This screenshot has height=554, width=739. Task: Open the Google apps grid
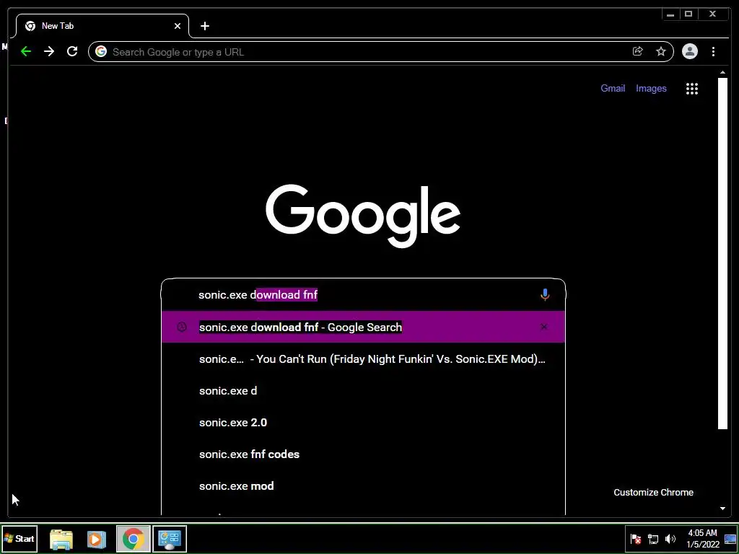pos(692,89)
